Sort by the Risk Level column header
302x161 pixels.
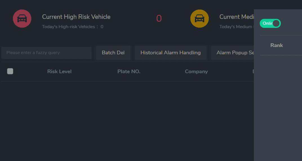[x=59, y=71]
